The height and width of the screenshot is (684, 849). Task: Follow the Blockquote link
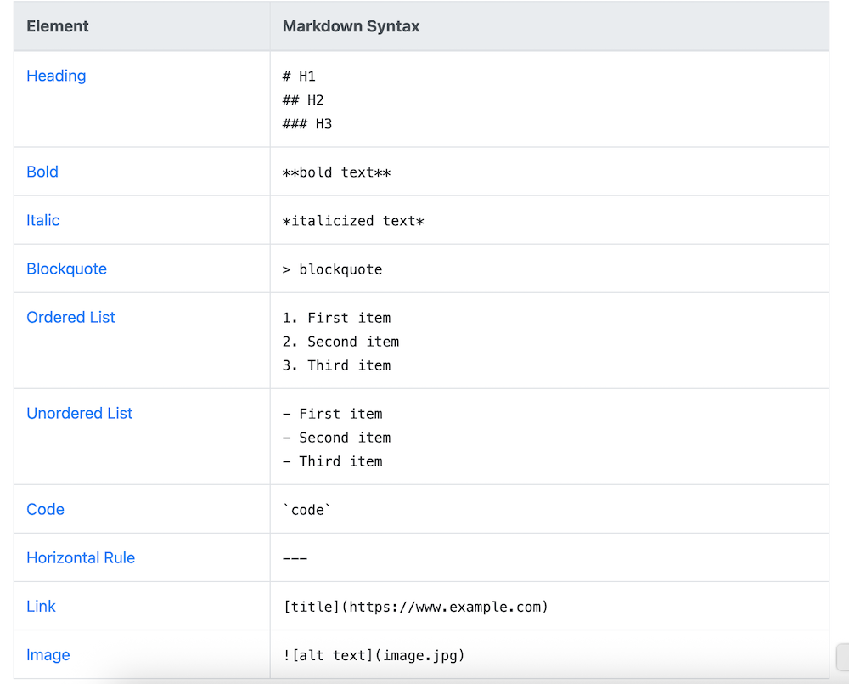(x=66, y=269)
